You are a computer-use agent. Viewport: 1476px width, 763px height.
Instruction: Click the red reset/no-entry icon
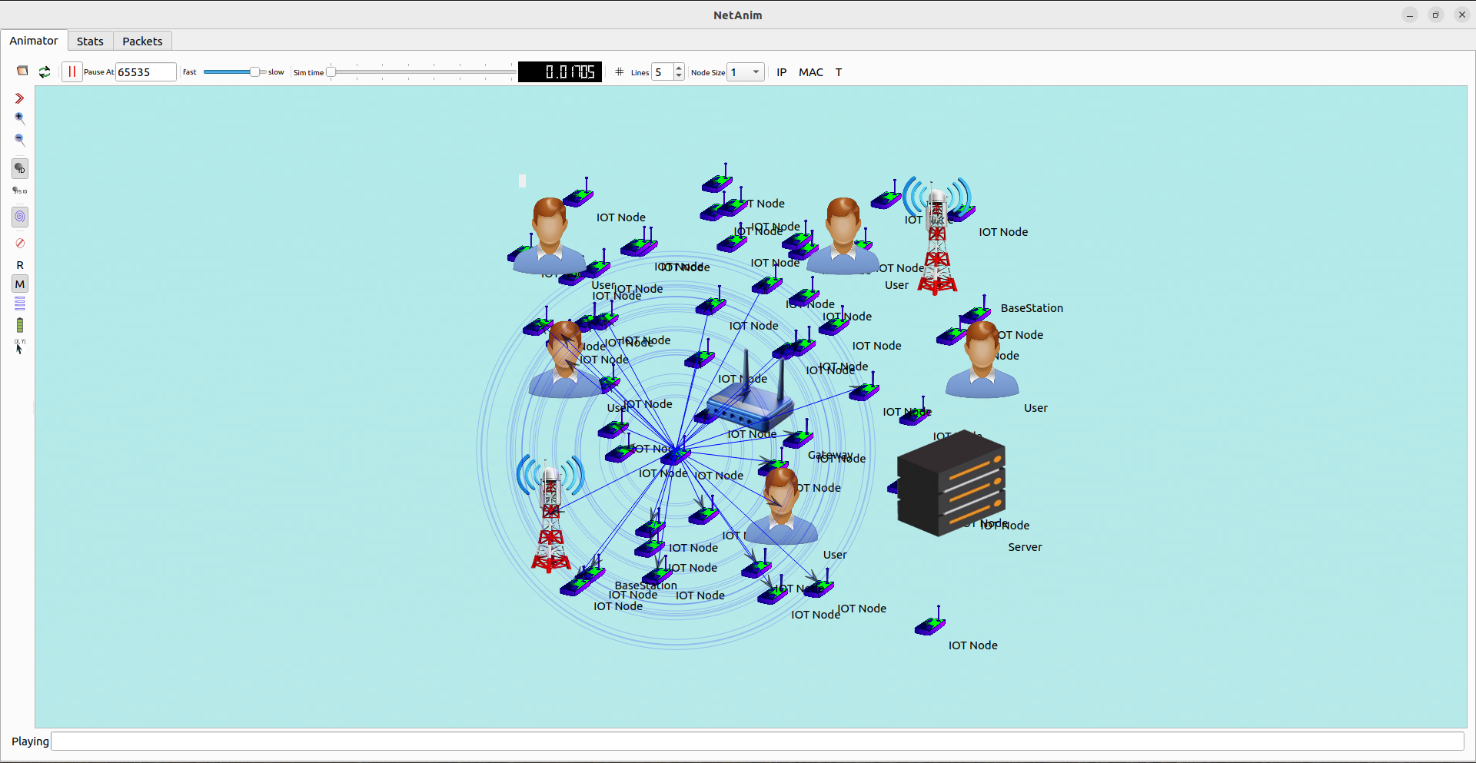(20, 243)
